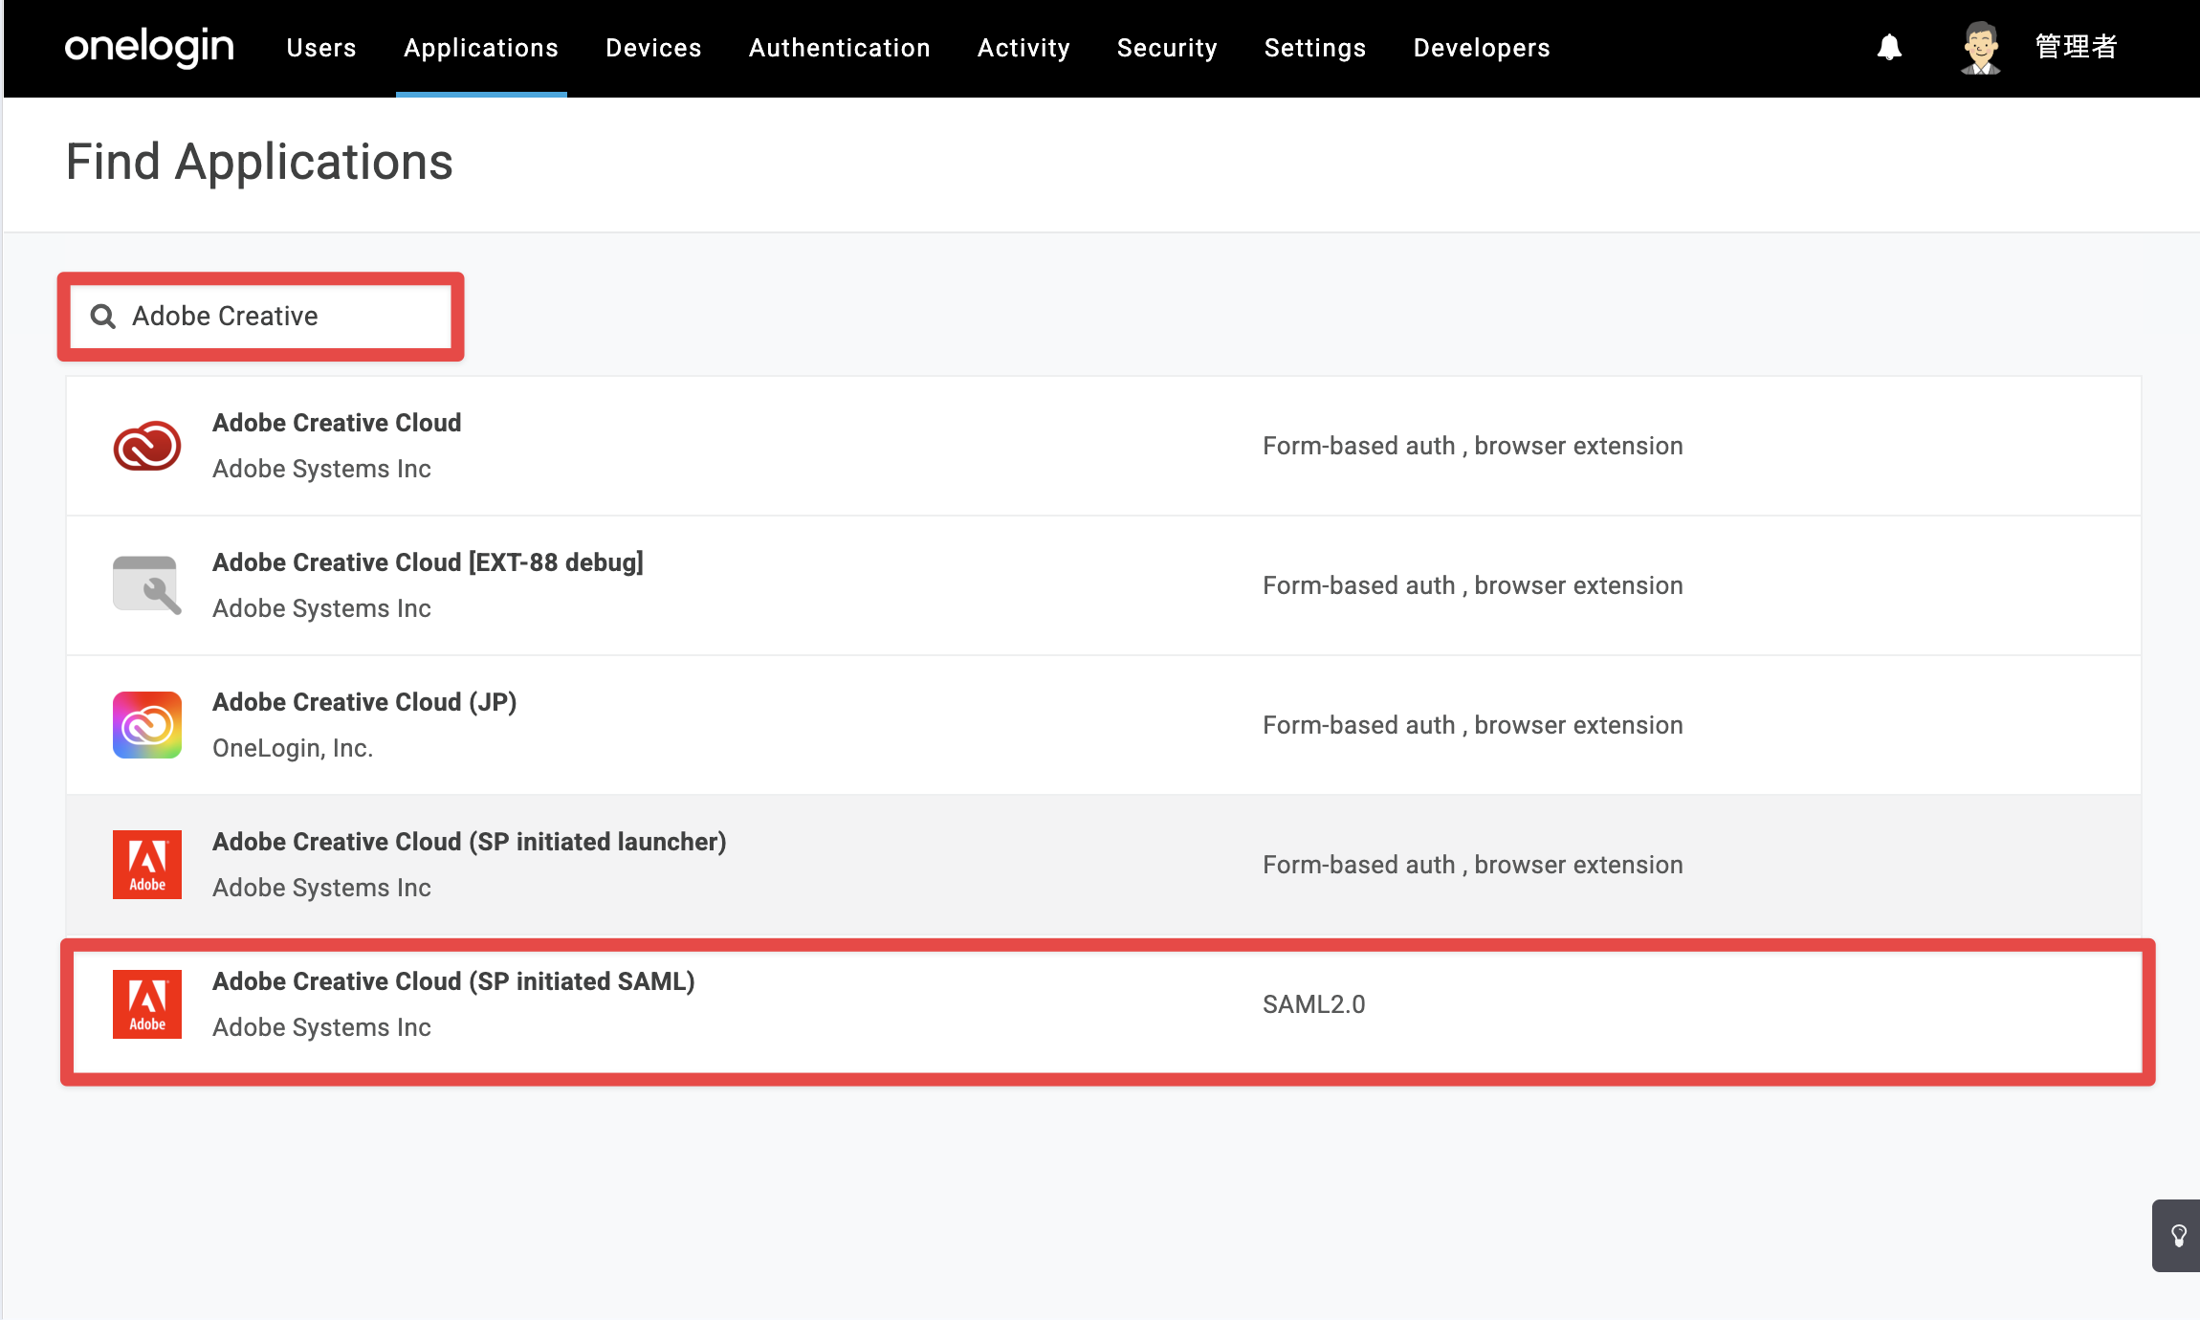Screen dimensions: 2200x1320
Task: Open the Security menu
Action: pos(1167,48)
